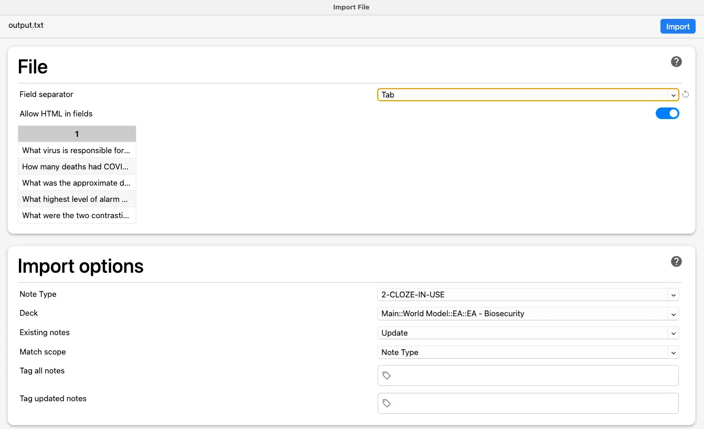Click the tag icon in Tag updated notes

[387, 403]
